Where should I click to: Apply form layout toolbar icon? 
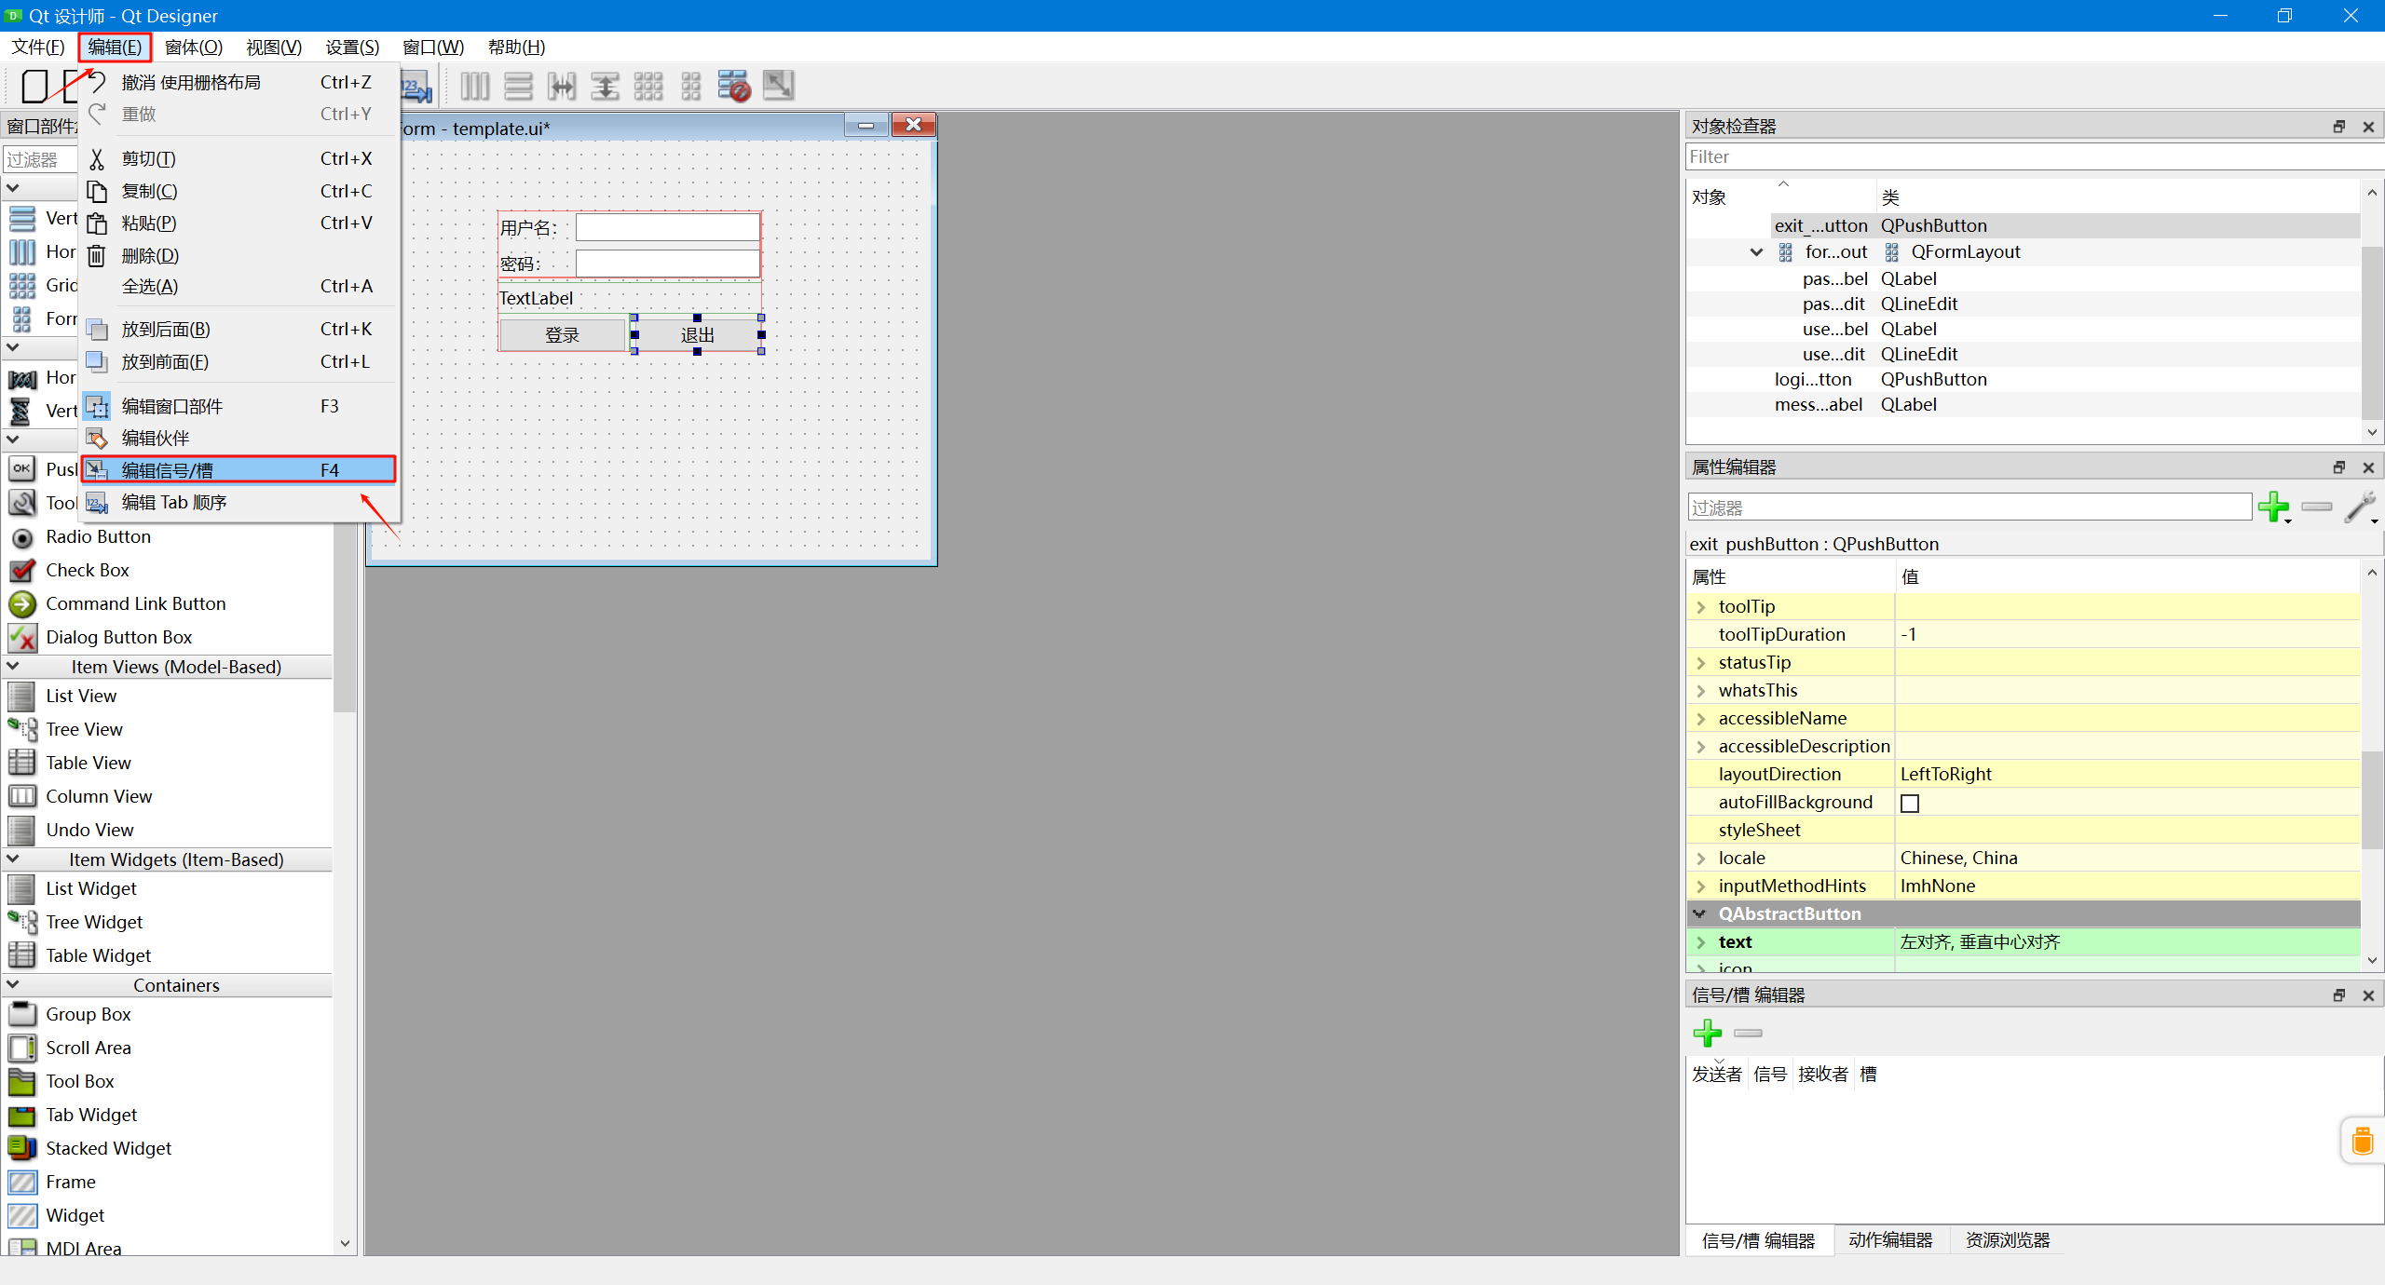coord(690,87)
